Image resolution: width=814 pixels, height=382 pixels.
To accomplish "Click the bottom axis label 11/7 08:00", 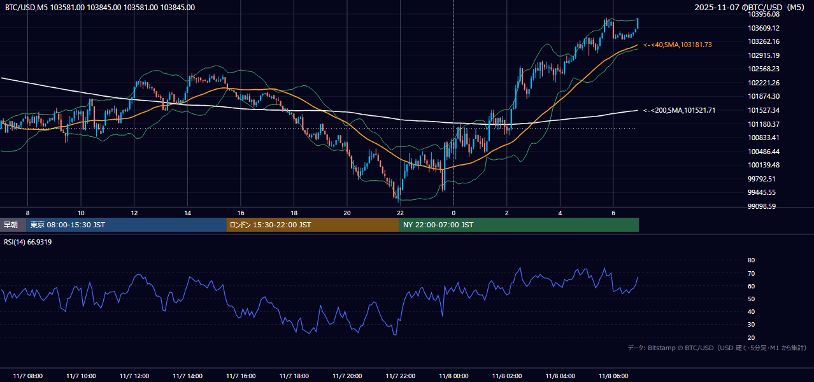I will pyautogui.click(x=27, y=376).
